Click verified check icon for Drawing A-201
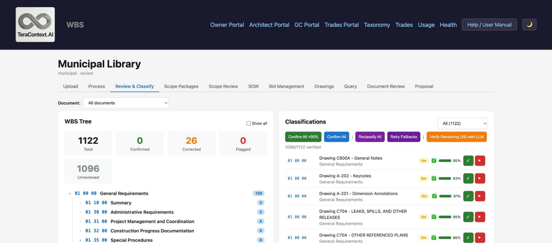Screen dimensions: 552x245 (x=434, y=196)
